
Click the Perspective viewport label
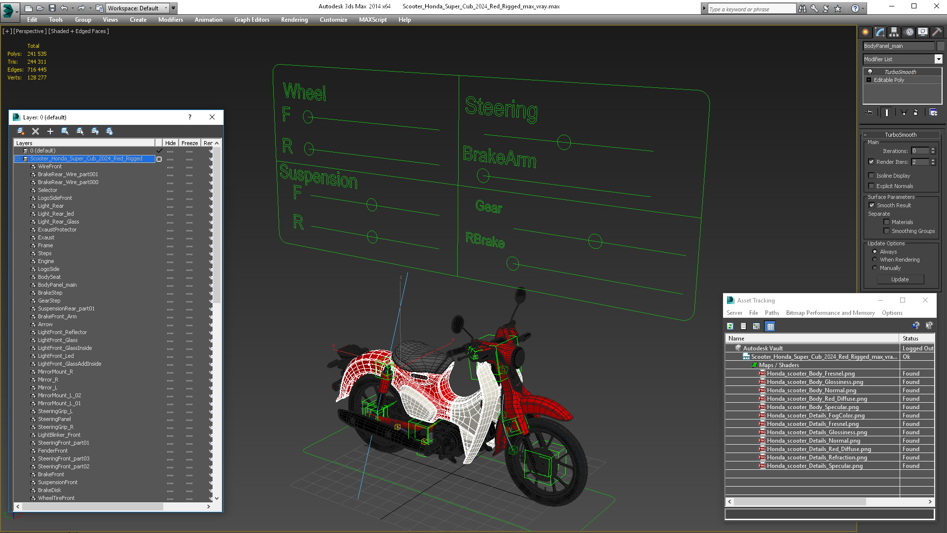[x=30, y=31]
